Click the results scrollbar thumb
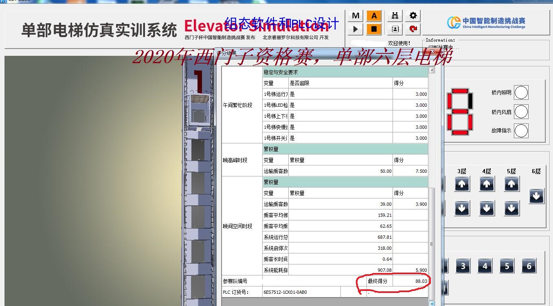The width and height of the screenshot is (553, 306). point(432,244)
